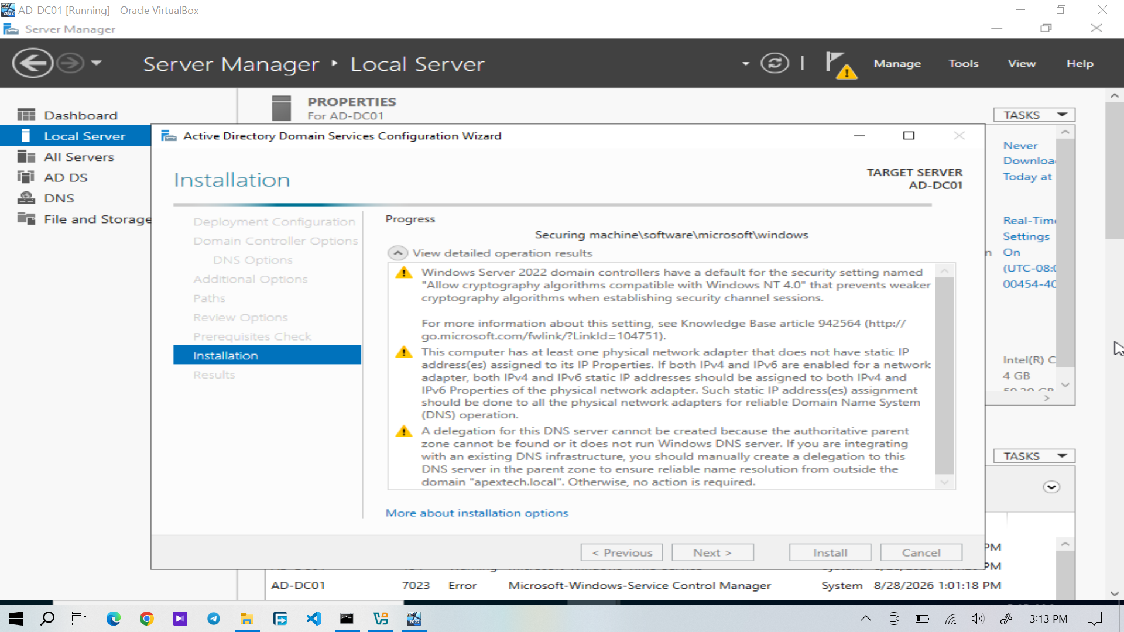Click the AD DS sidebar icon
The height and width of the screenshot is (632, 1124).
click(x=26, y=177)
